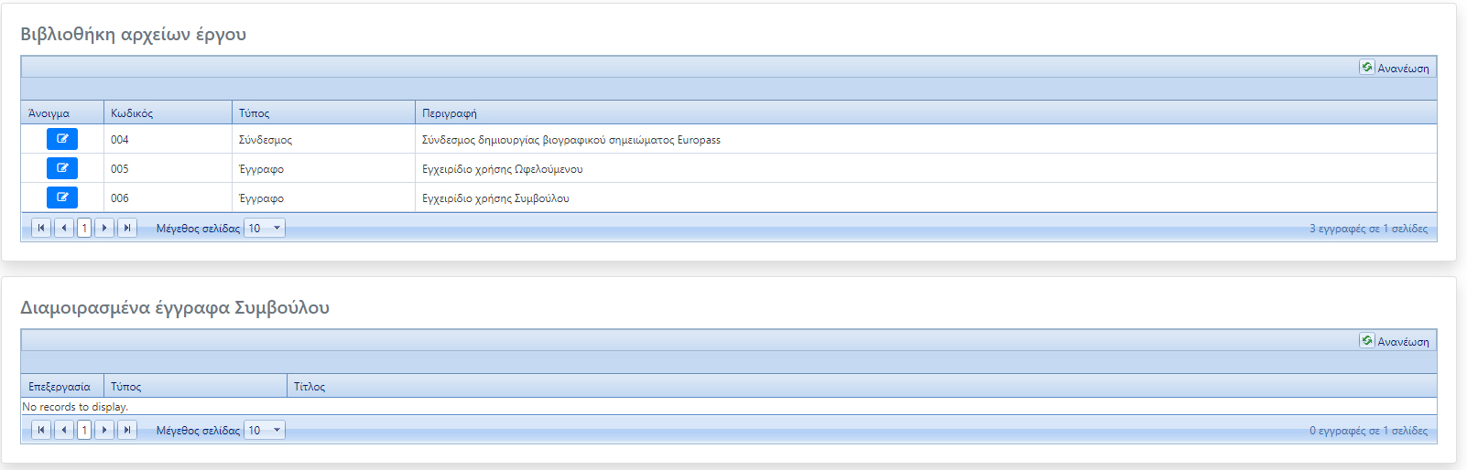Screen dimensions: 1467x470
Task: Go to last page in shared documents pager
Action: click(127, 430)
